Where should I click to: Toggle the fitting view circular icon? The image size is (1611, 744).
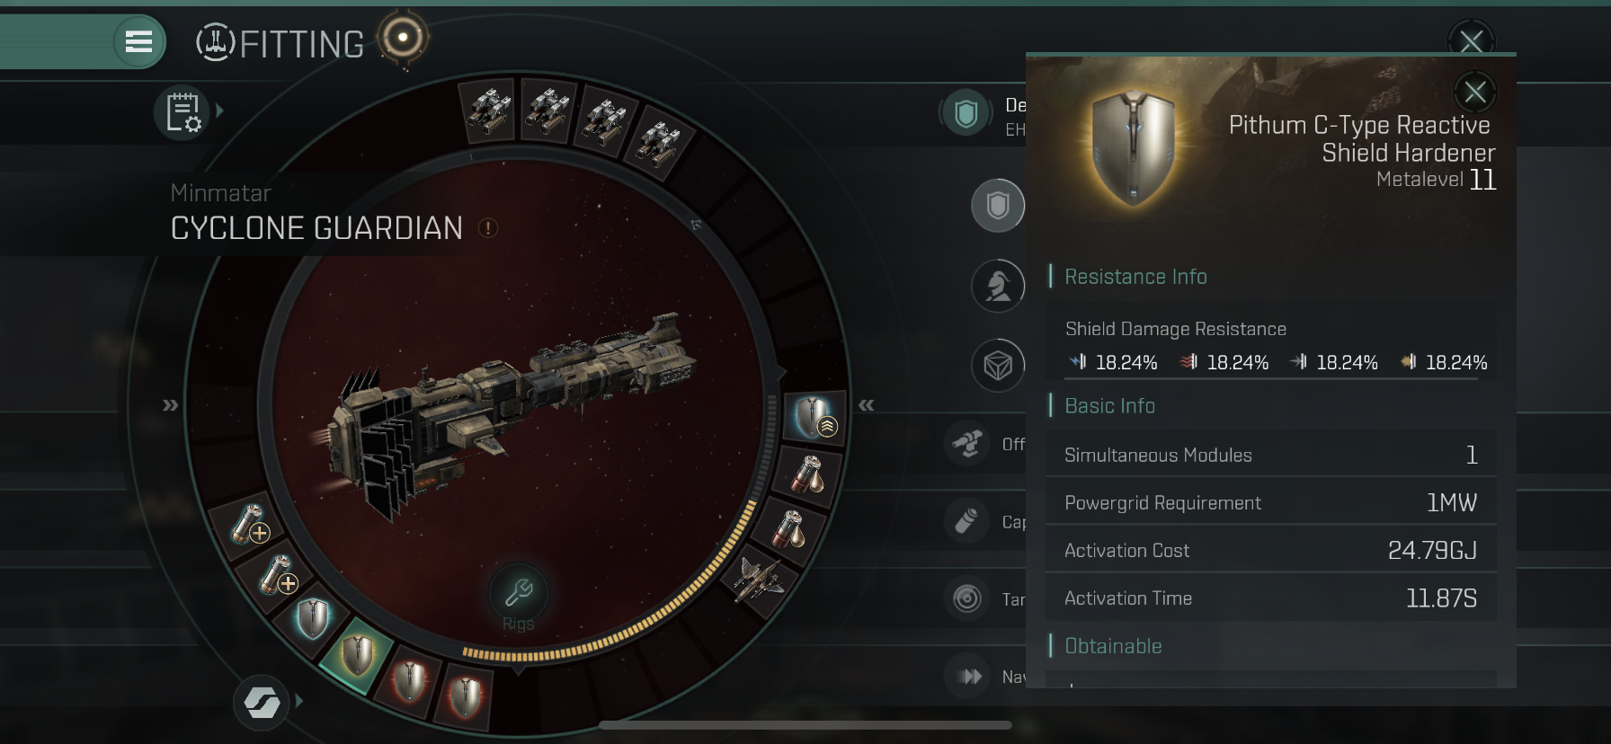coord(403,38)
